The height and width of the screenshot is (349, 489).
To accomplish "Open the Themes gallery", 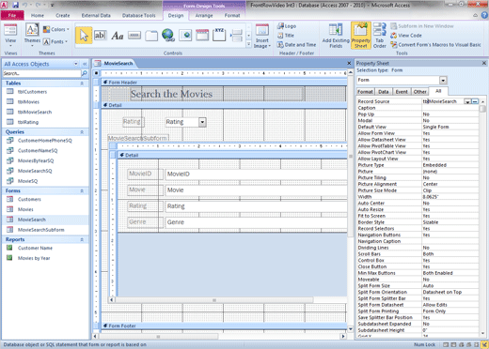I will tap(32, 35).
